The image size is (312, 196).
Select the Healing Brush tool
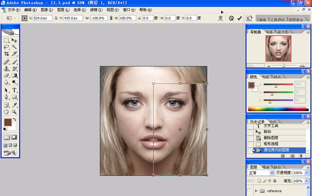pos(6,62)
